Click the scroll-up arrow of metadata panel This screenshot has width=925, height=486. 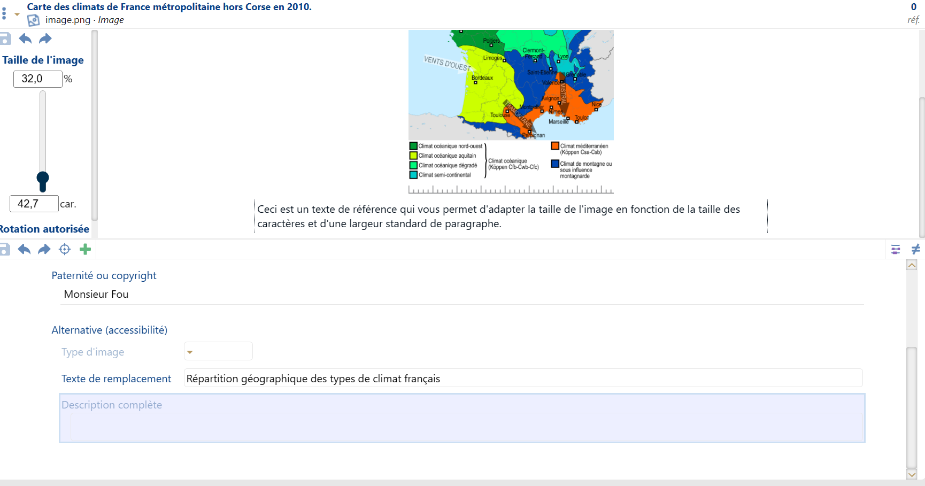click(x=912, y=265)
